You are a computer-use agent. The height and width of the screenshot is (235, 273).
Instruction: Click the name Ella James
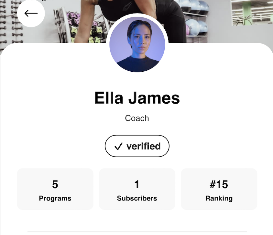pos(137,98)
